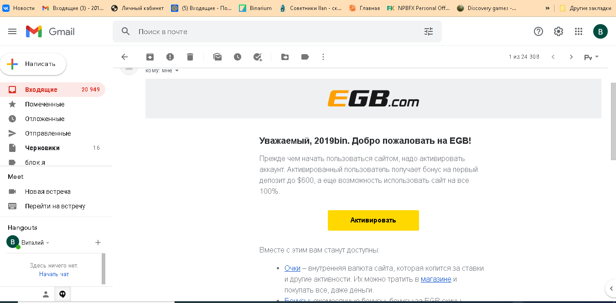Open Hangouts contacts person icon
The width and height of the screenshot is (616, 303).
(x=46, y=294)
